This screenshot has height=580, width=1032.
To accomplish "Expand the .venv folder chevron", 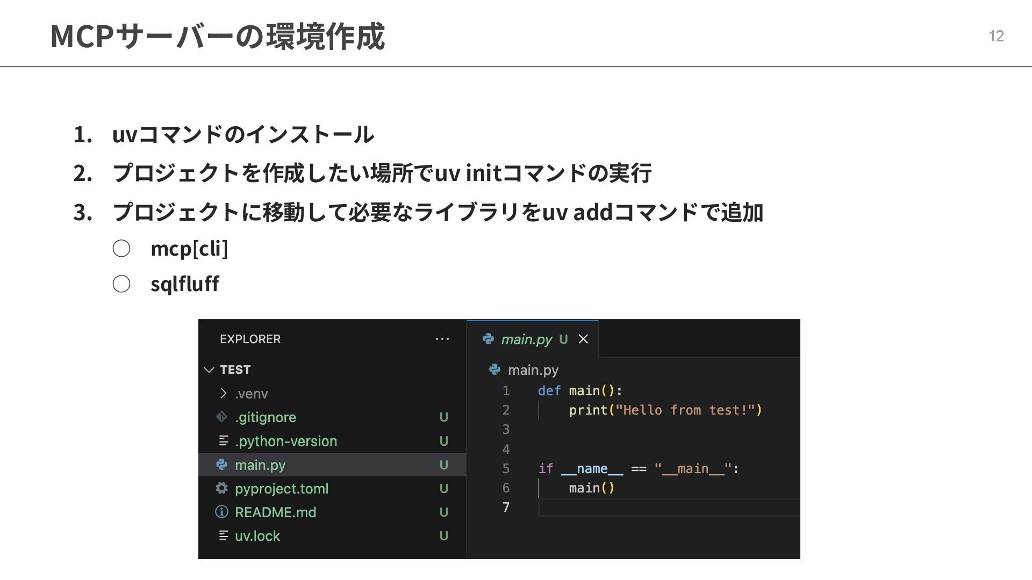I will [223, 394].
